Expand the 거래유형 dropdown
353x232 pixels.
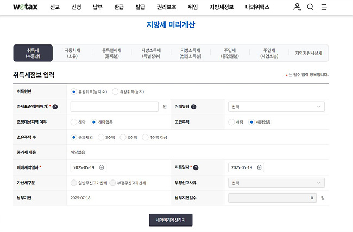[276, 107]
